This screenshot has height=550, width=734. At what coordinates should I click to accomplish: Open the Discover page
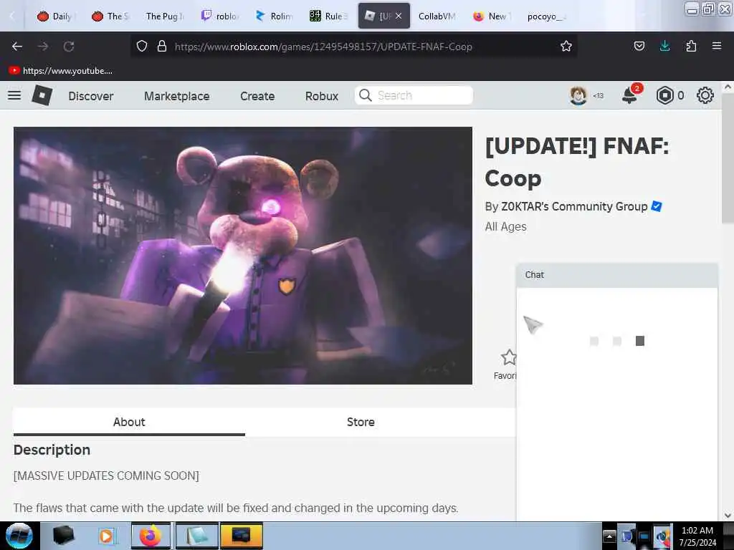click(91, 96)
